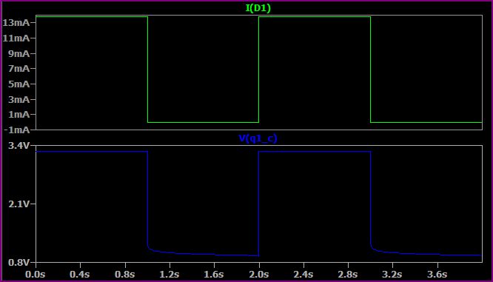Click the 1.2s time axis label
Screen dimensions: 493x282
(x=170, y=275)
